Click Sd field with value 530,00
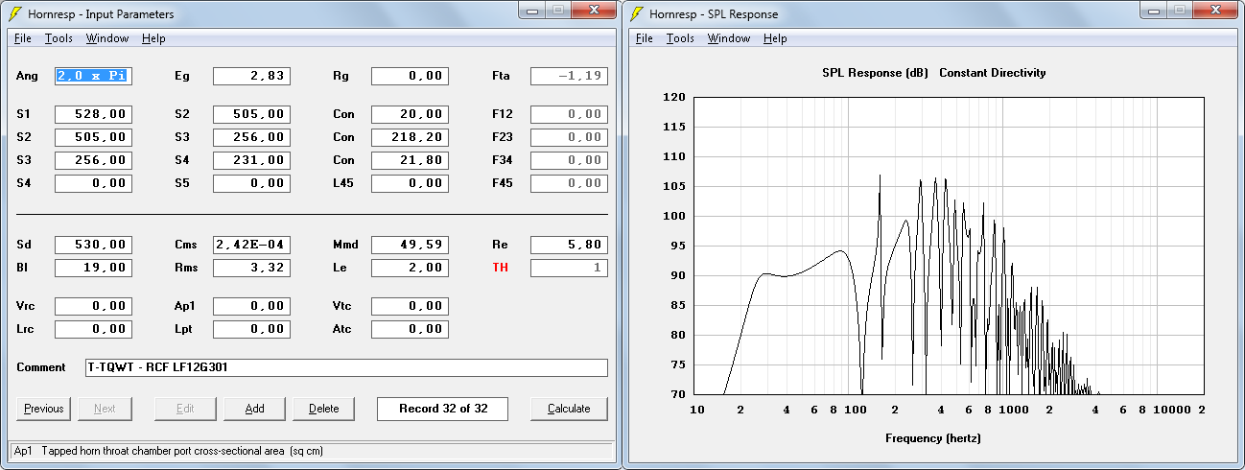 pyautogui.click(x=93, y=245)
